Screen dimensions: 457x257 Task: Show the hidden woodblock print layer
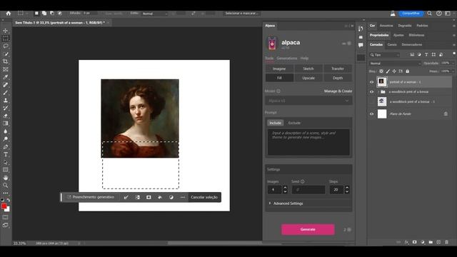tap(371, 101)
